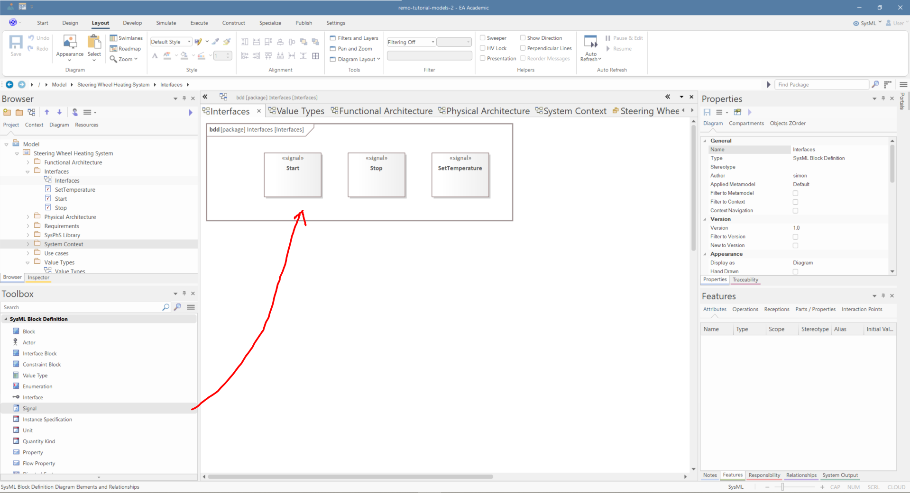
Task: Click the Swimlanes icon in the ribbon
Action: pos(114,38)
